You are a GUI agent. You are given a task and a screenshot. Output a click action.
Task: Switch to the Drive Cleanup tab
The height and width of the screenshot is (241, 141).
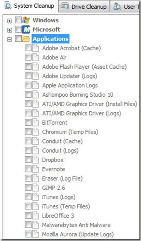click(84, 6)
